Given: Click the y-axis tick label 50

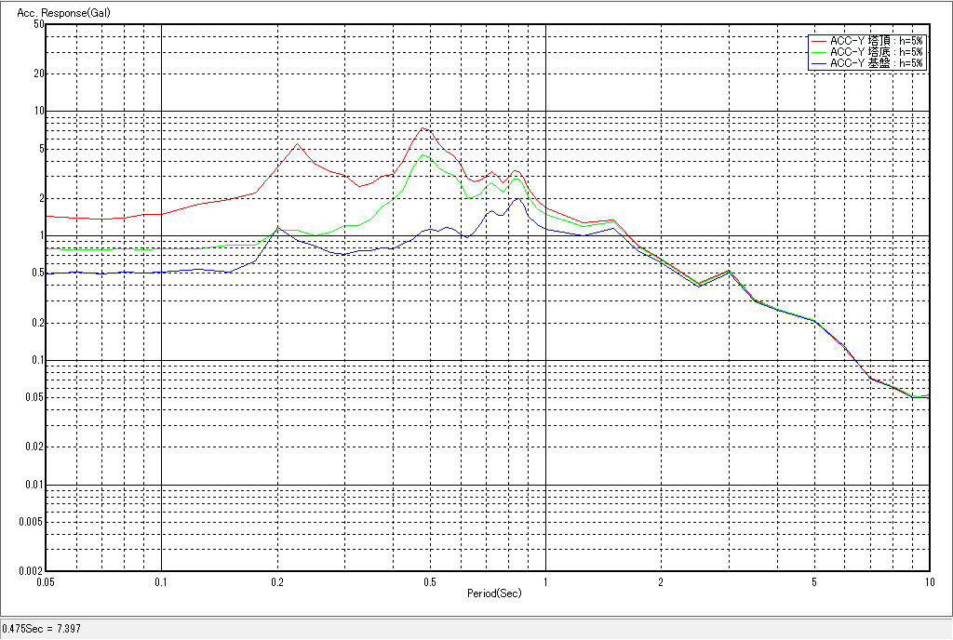Looking at the screenshot, I should click(39, 23).
